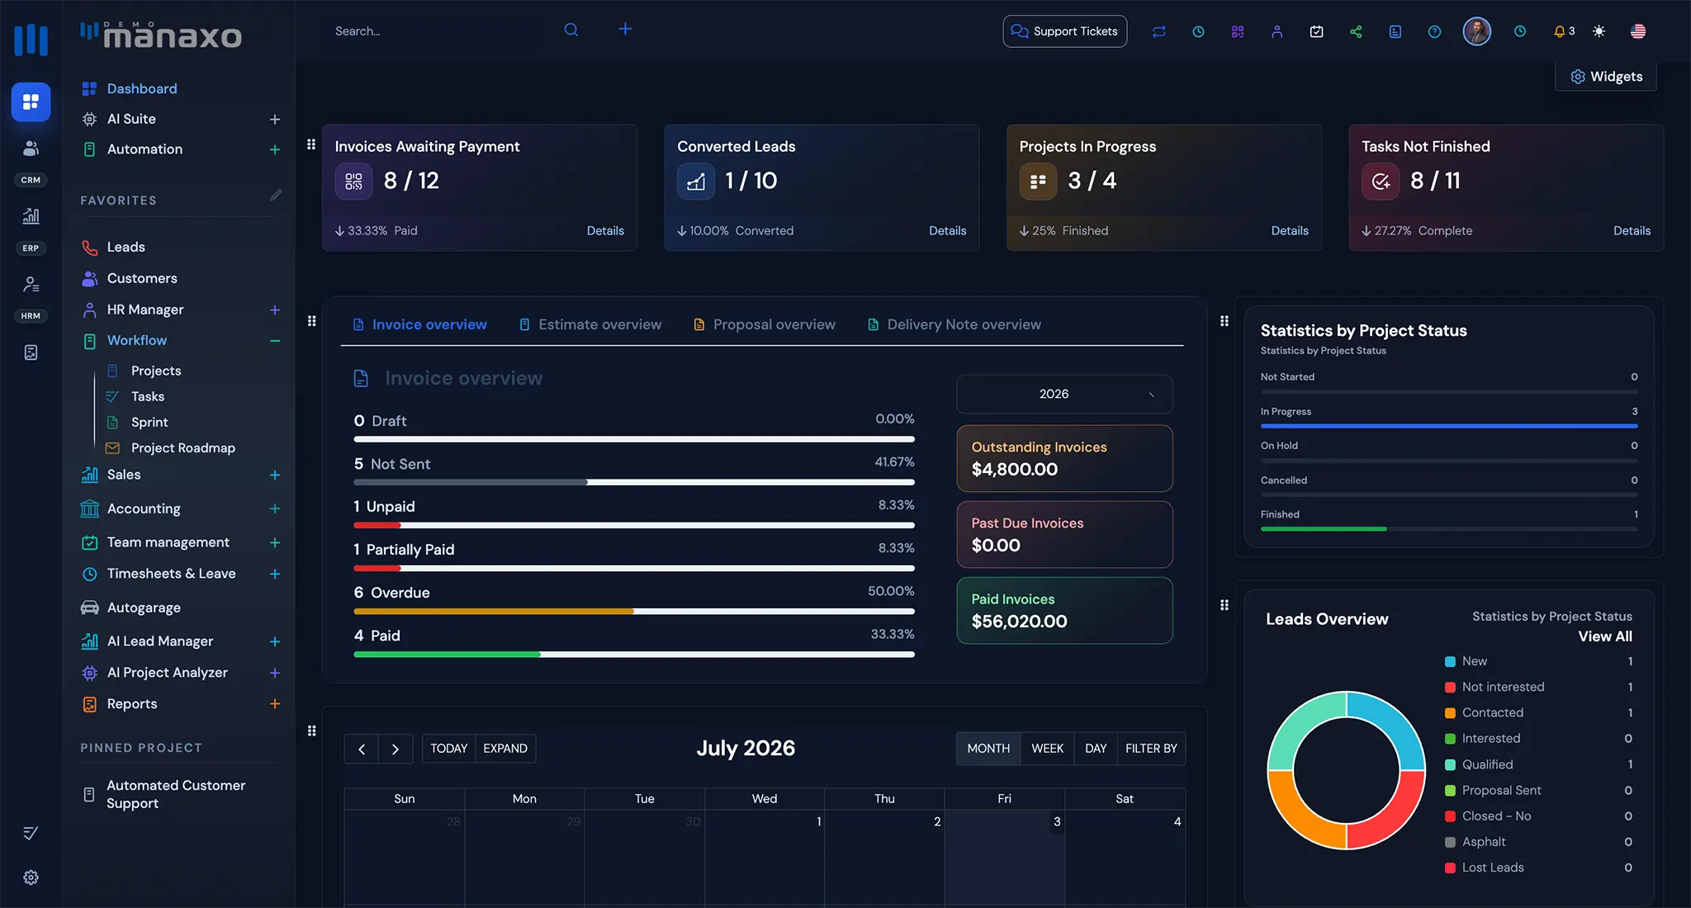Click the dashboard grid icon in left rail
1691x908 pixels.
(x=31, y=102)
